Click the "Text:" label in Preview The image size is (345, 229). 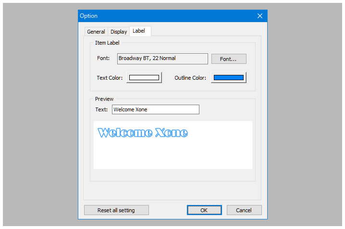[101, 109]
